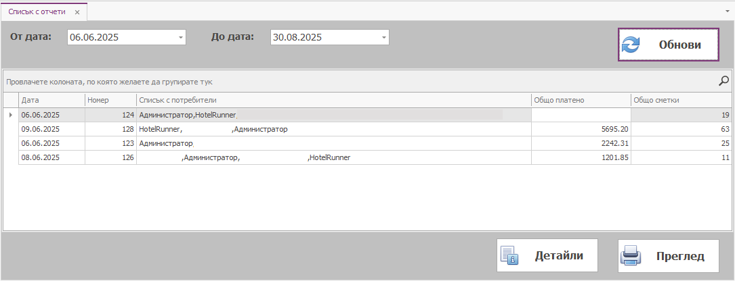Viewport: 735px width, 281px height.
Task: Expand the До дата date picker
Action: (384, 38)
